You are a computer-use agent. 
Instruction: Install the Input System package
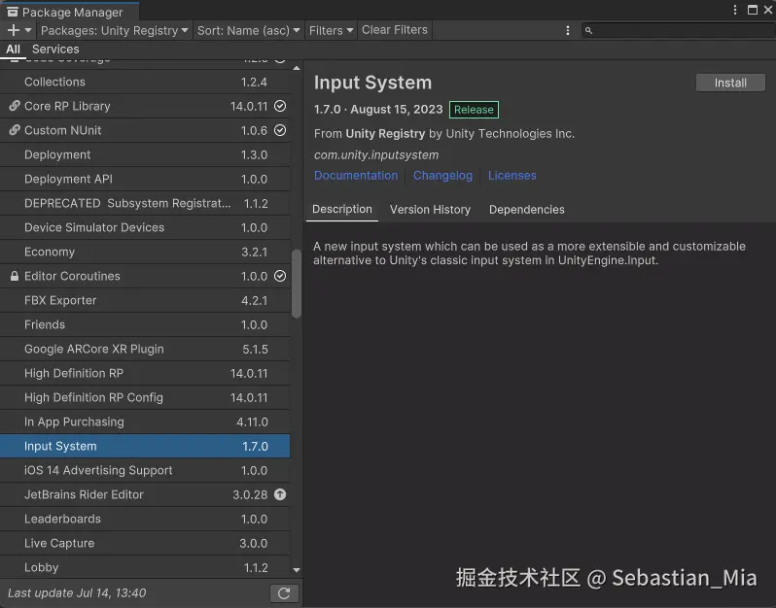click(730, 83)
